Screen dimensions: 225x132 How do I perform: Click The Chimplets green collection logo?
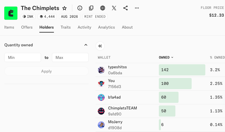(11, 13)
